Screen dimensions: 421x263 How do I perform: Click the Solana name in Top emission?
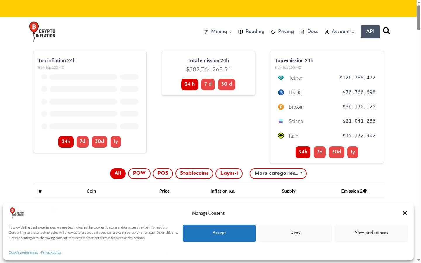[296, 121]
